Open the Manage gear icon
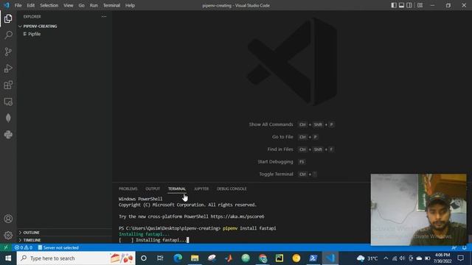The height and width of the screenshot is (265, 472). pos(8,235)
